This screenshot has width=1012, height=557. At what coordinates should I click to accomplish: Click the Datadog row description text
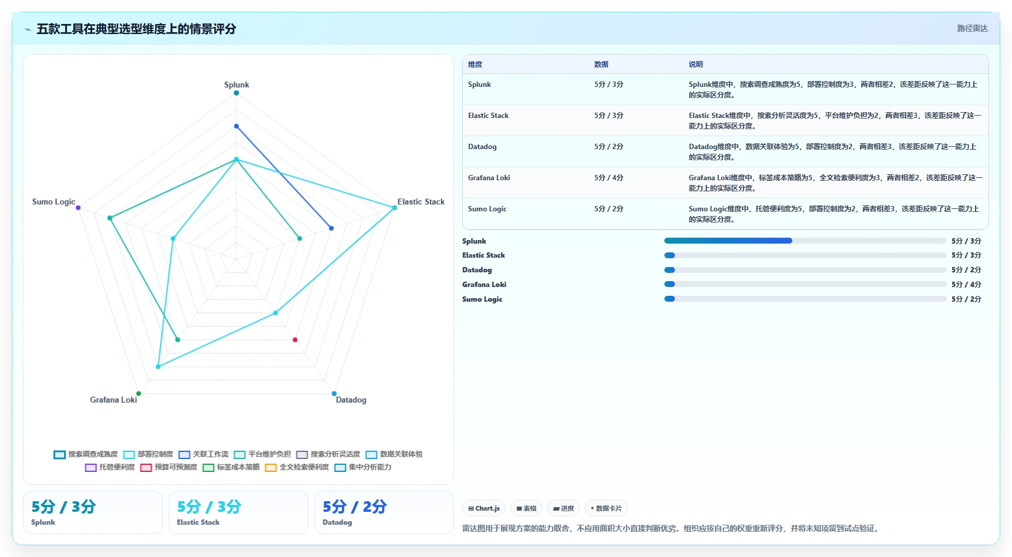pyautogui.click(x=832, y=152)
